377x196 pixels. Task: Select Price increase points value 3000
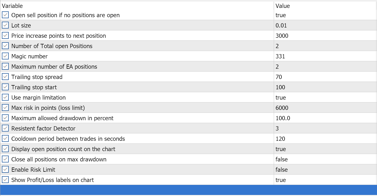[x=282, y=36]
